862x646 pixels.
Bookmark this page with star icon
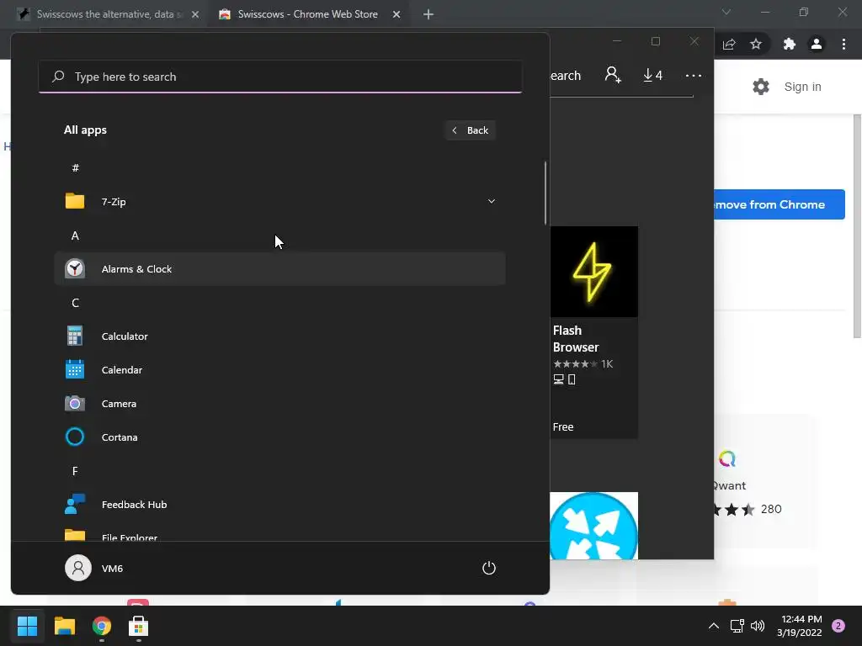756,44
